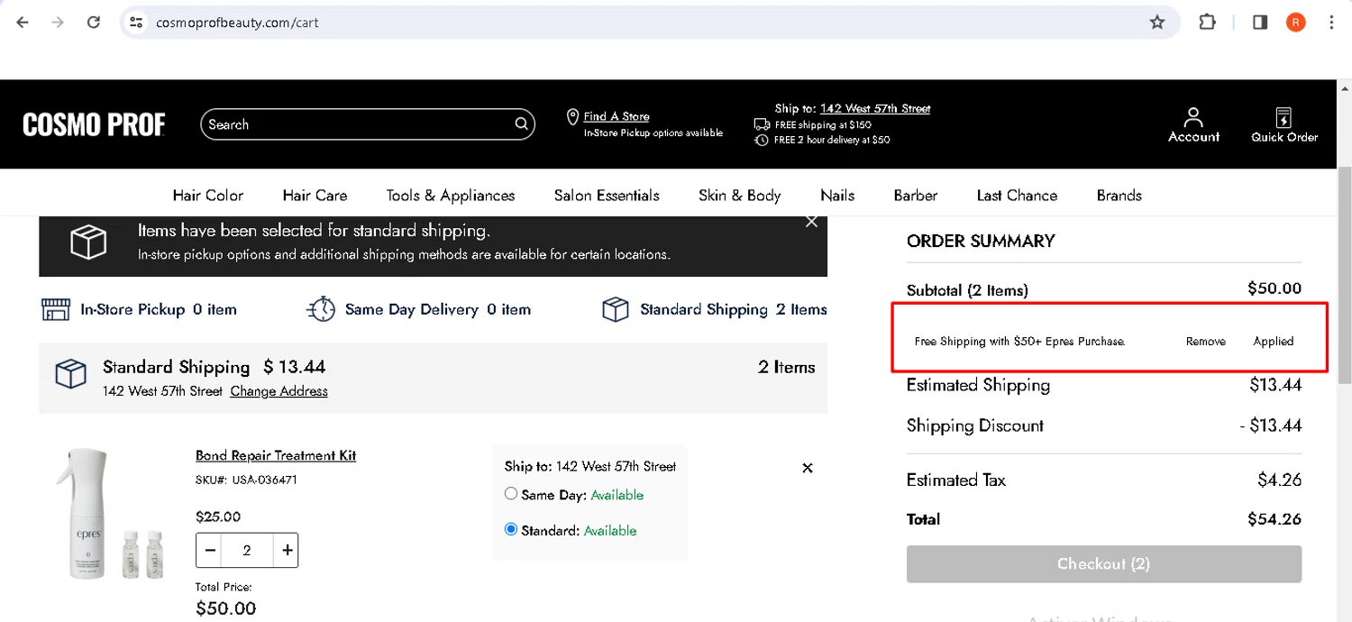Viewport: 1352px width, 622px height.
Task: Increase quantity with plus button
Action: coord(287,550)
